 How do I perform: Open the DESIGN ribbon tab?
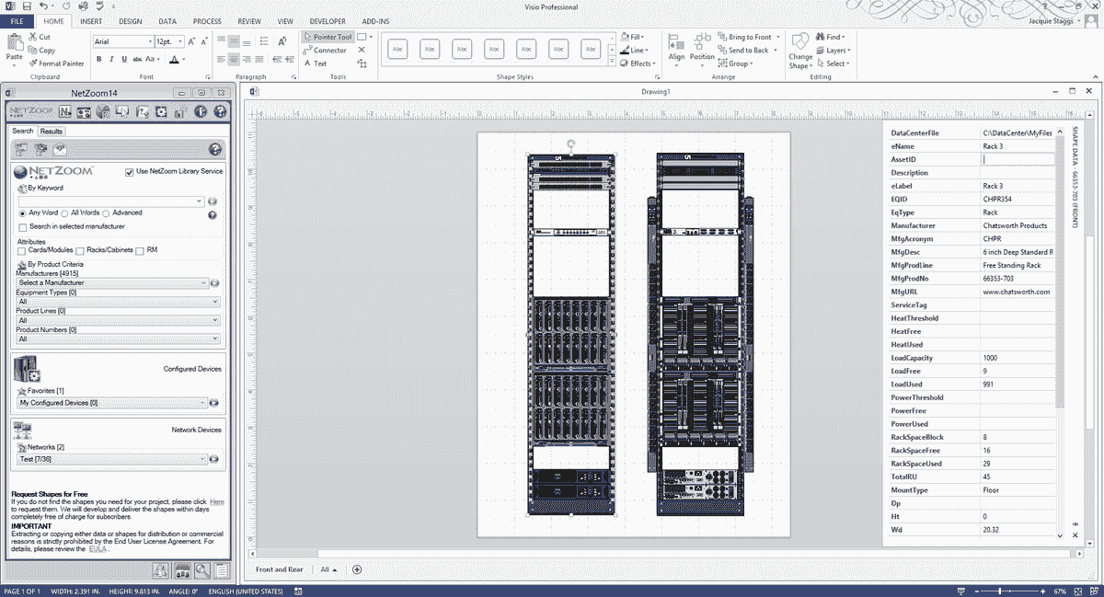point(130,21)
